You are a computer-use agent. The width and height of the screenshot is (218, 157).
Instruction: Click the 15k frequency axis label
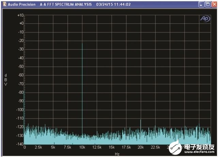[x=112, y=147]
